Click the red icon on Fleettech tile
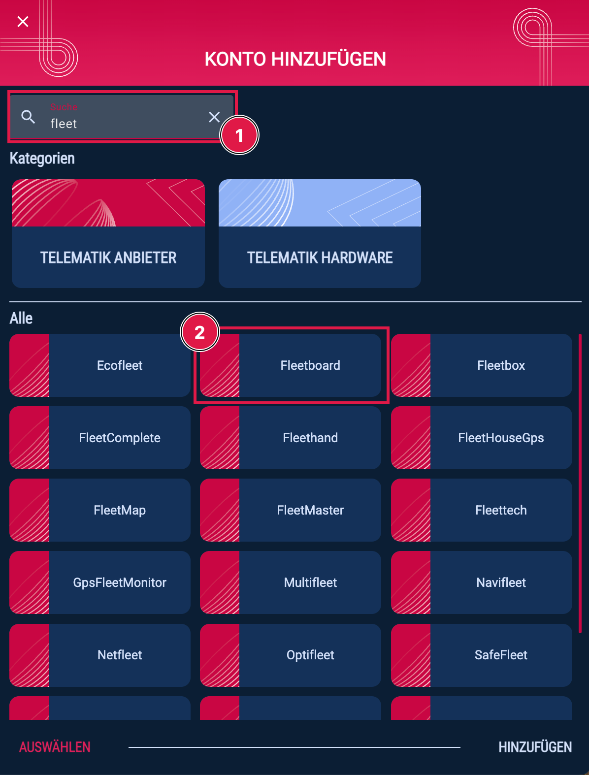The height and width of the screenshot is (775, 589). 411,510
